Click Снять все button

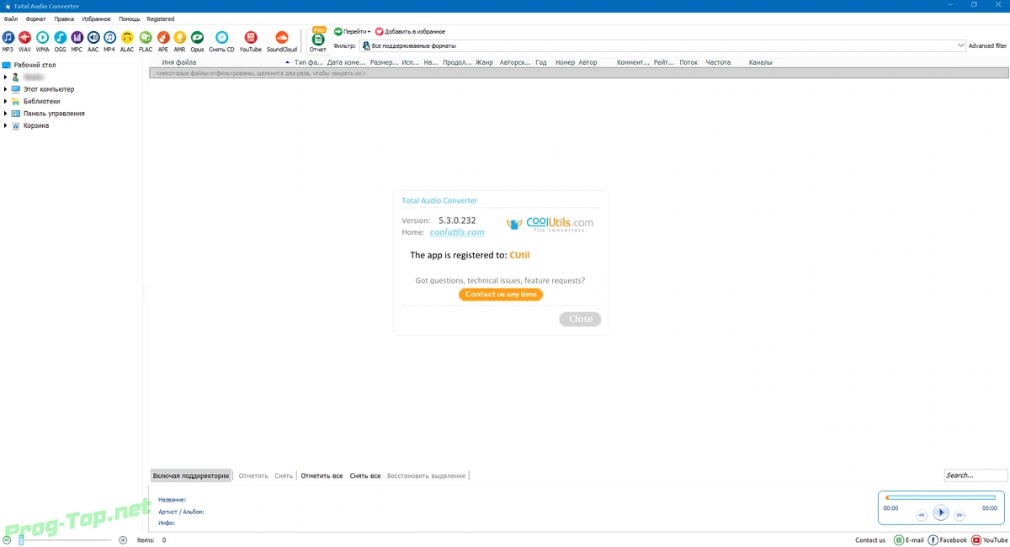pos(365,475)
